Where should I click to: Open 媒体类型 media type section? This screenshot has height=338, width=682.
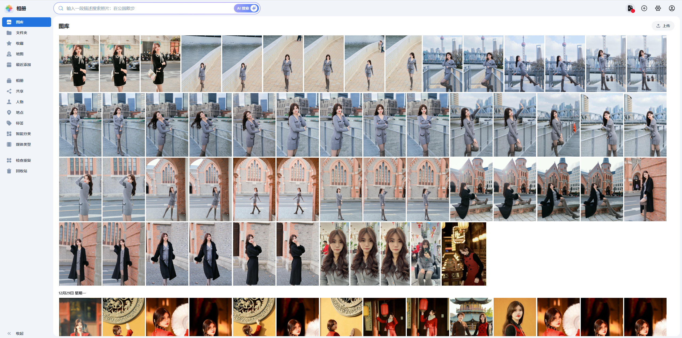tap(23, 144)
